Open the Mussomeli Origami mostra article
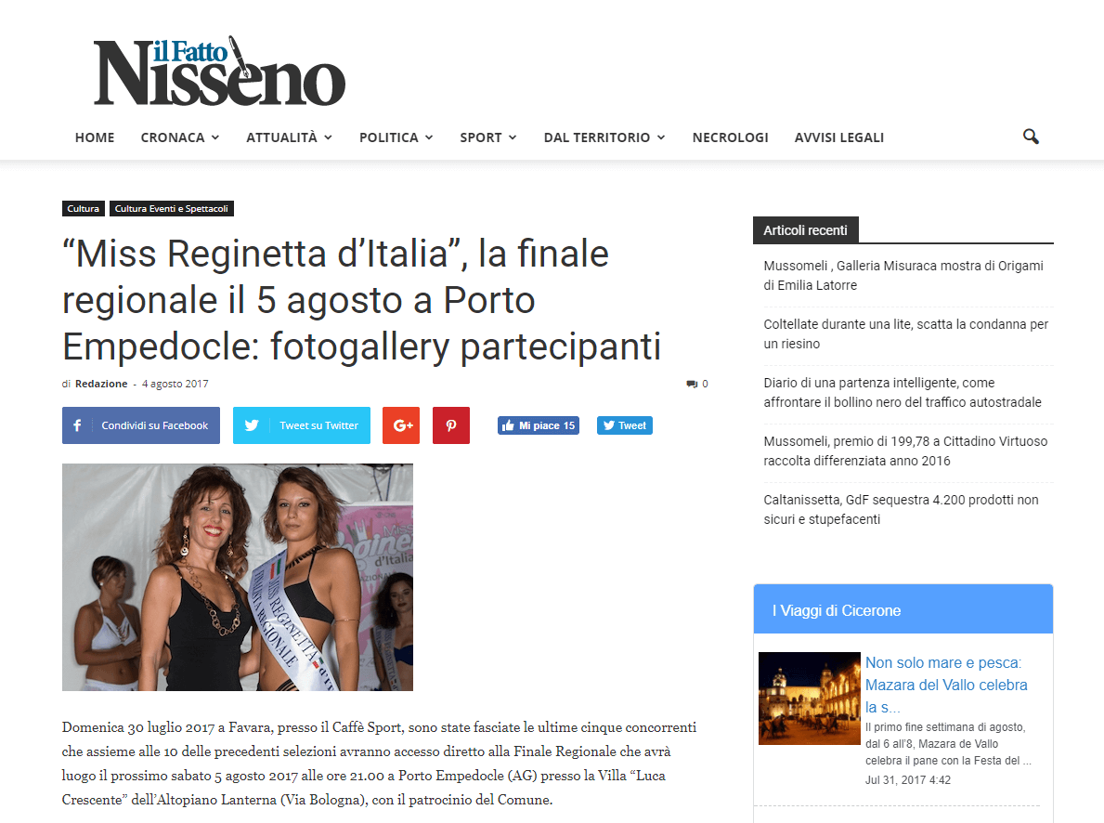This screenshot has height=823, width=1104. point(903,276)
